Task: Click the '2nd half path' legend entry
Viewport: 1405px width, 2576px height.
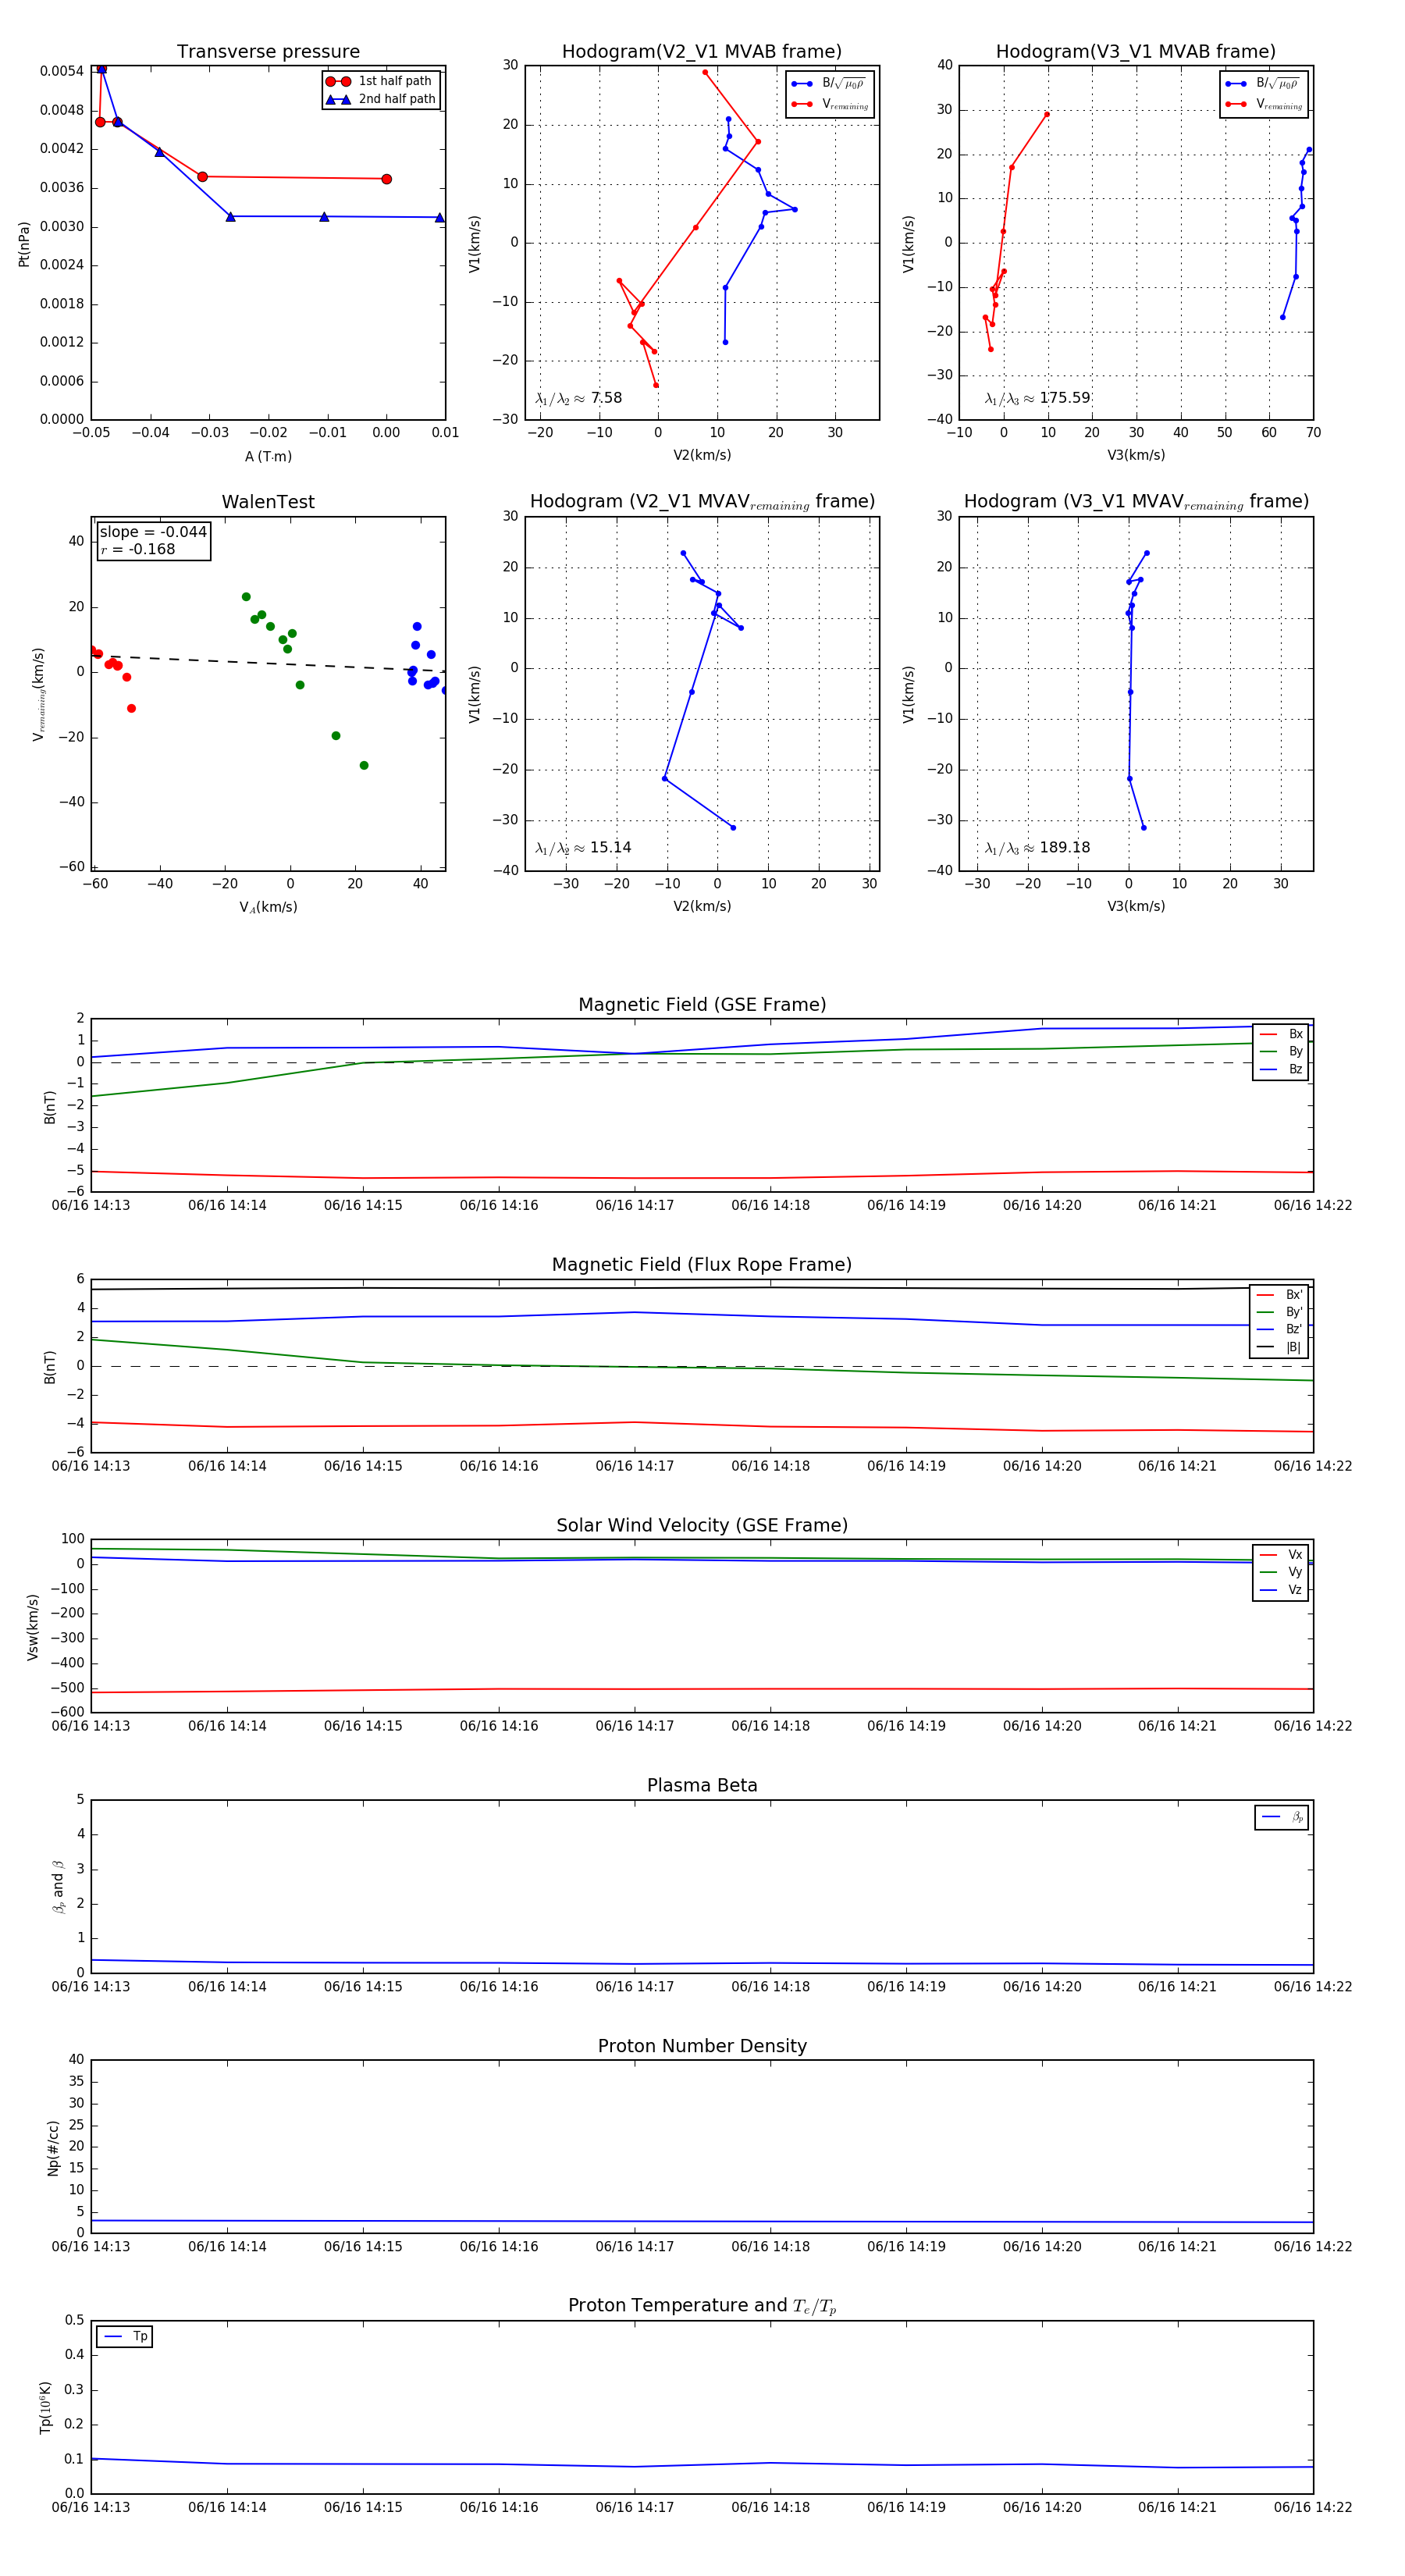Action: pyautogui.click(x=380, y=99)
